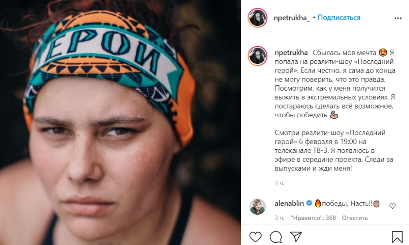Reply to the comment with Ответить
This screenshot has height=245, width=409.
pyautogui.click(x=355, y=218)
